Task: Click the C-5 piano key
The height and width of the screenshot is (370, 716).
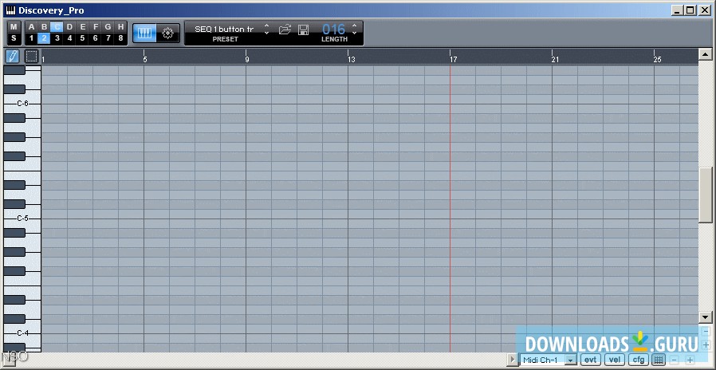Action: pyautogui.click(x=22, y=218)
